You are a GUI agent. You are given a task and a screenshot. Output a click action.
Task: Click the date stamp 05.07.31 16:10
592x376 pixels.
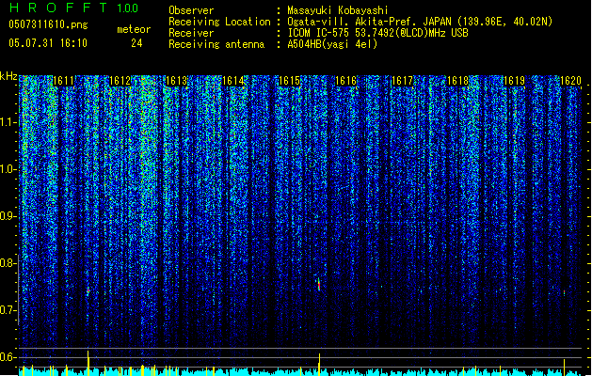point(48,43)
